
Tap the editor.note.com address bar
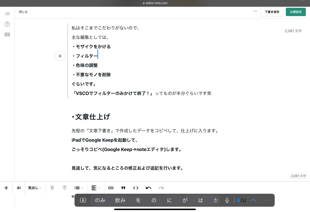(x=155, y=3)
